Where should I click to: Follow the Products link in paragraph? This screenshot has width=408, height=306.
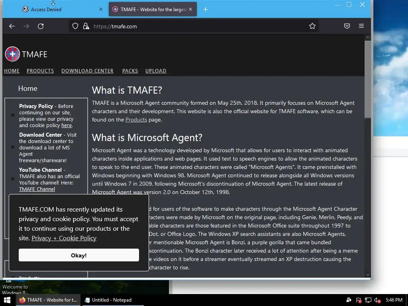[x=136, y=120]
